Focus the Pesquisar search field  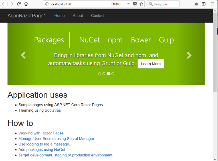163,4
